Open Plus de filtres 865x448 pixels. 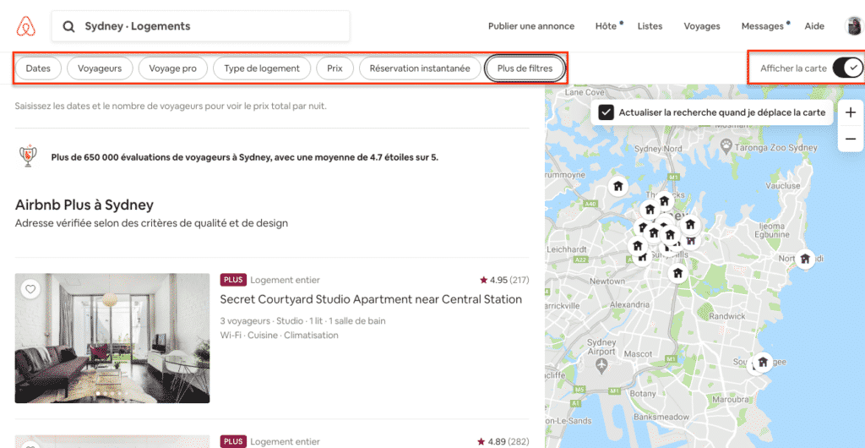[x=525, y=68]
